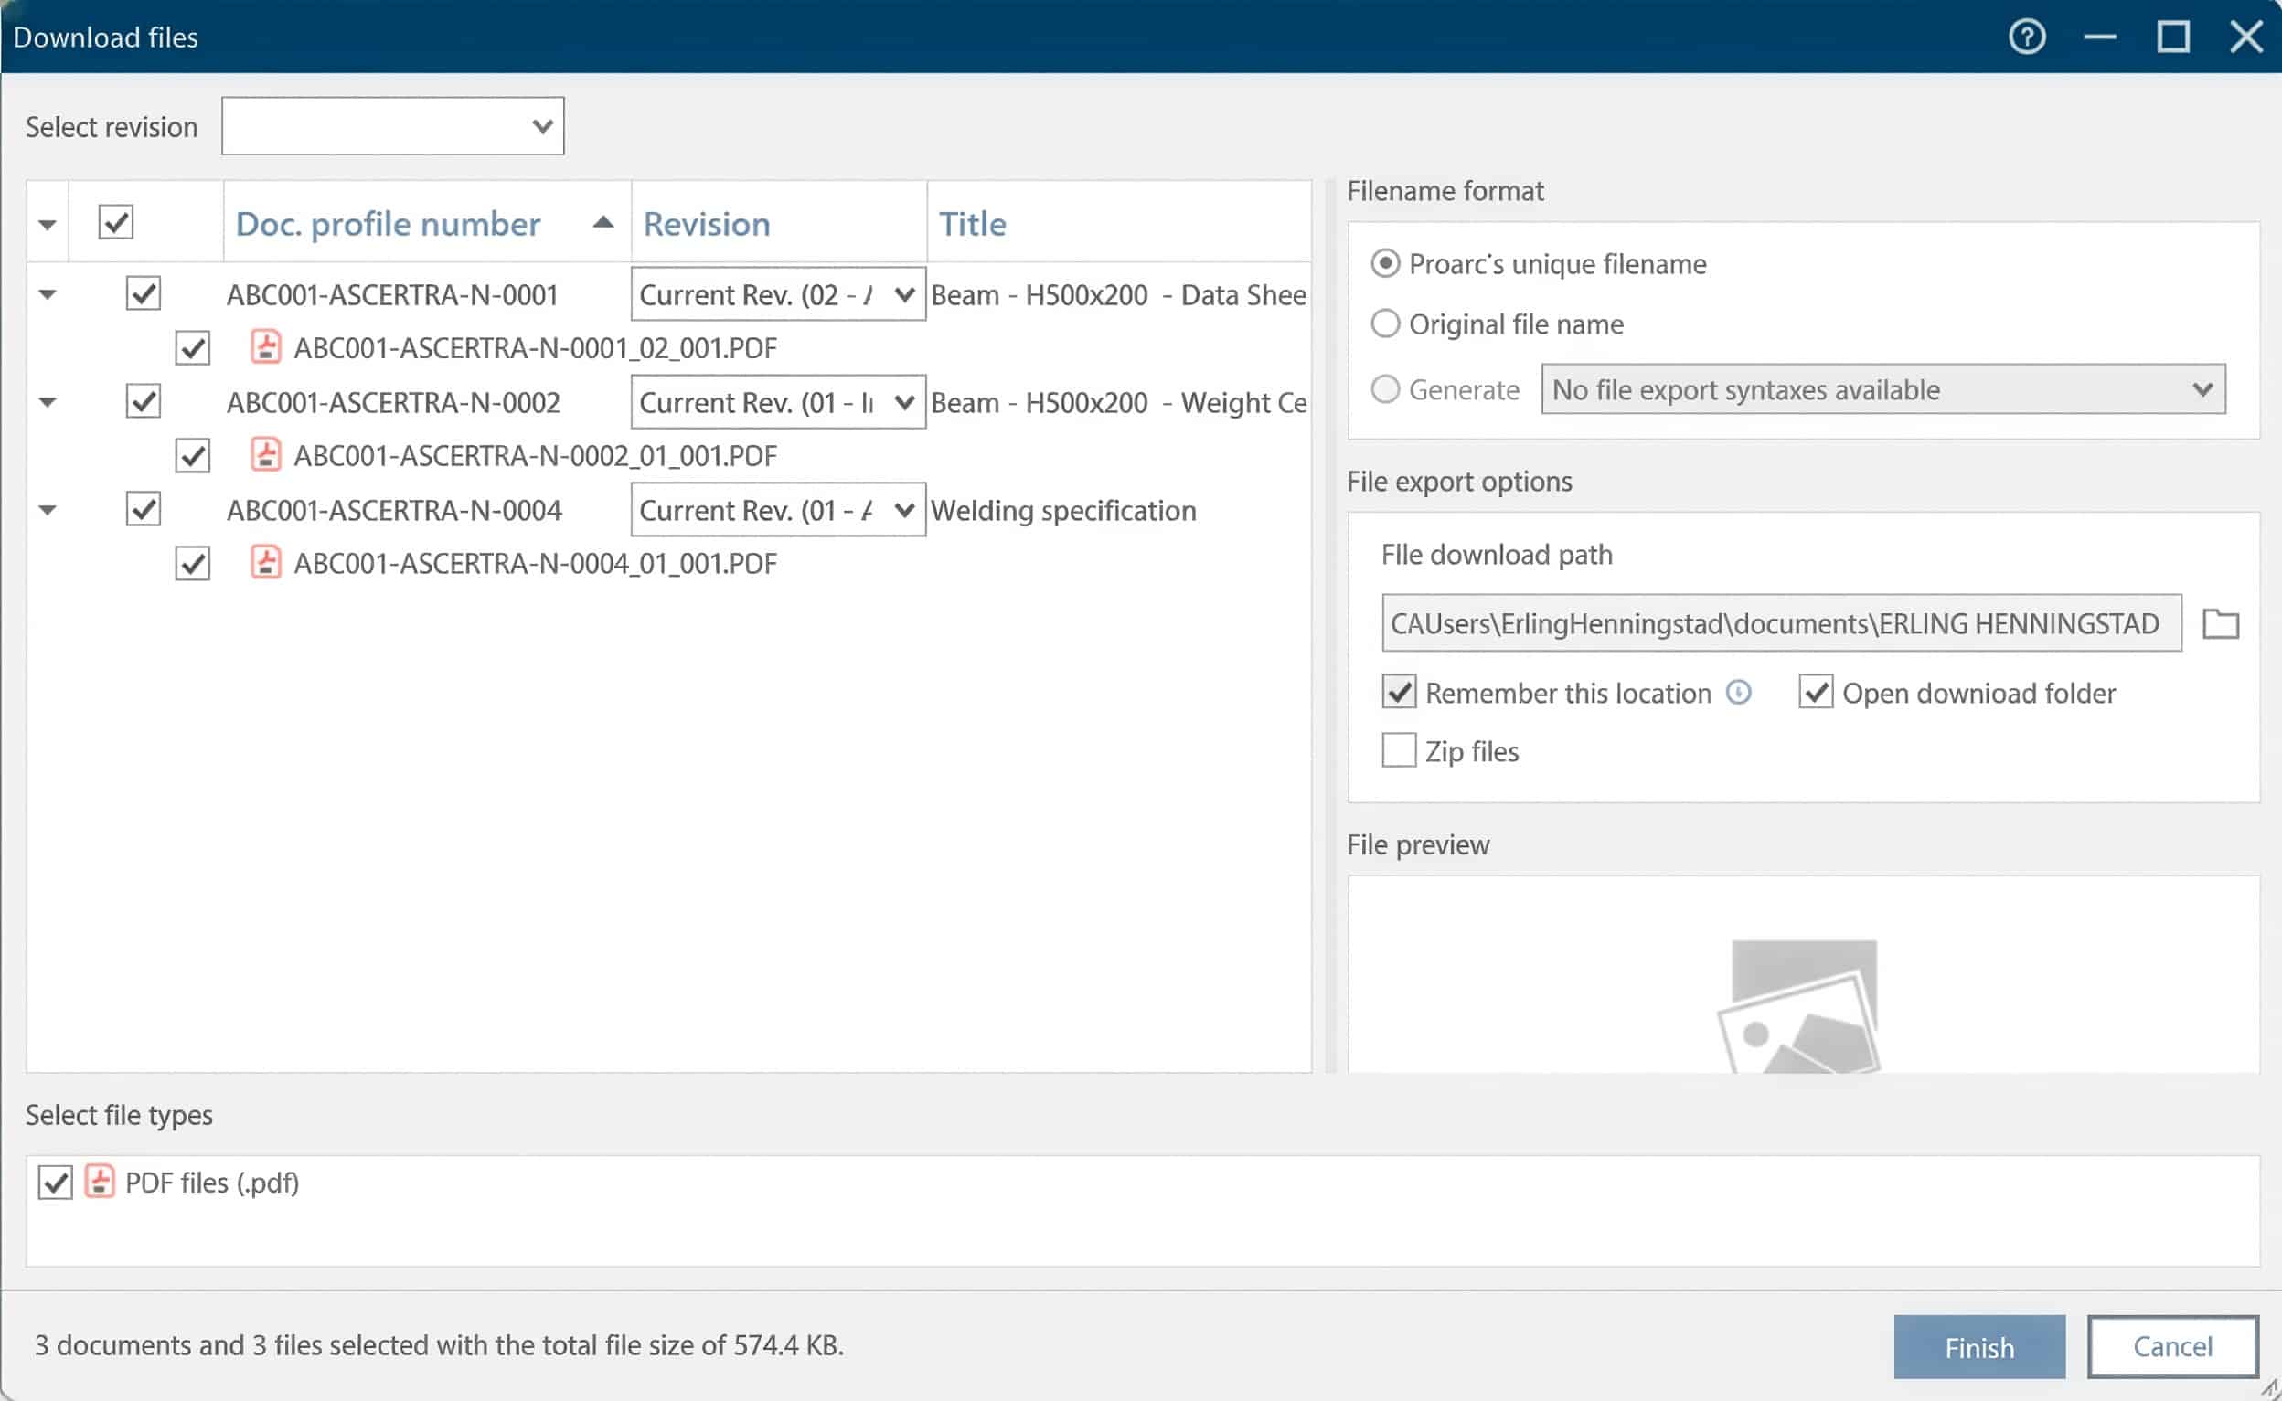Click PDF icon of ABC001-ASCERTRA-N-0004_01_001.PDF
The height and width of the screenshot is (1401, 2282).
[266, 562]
